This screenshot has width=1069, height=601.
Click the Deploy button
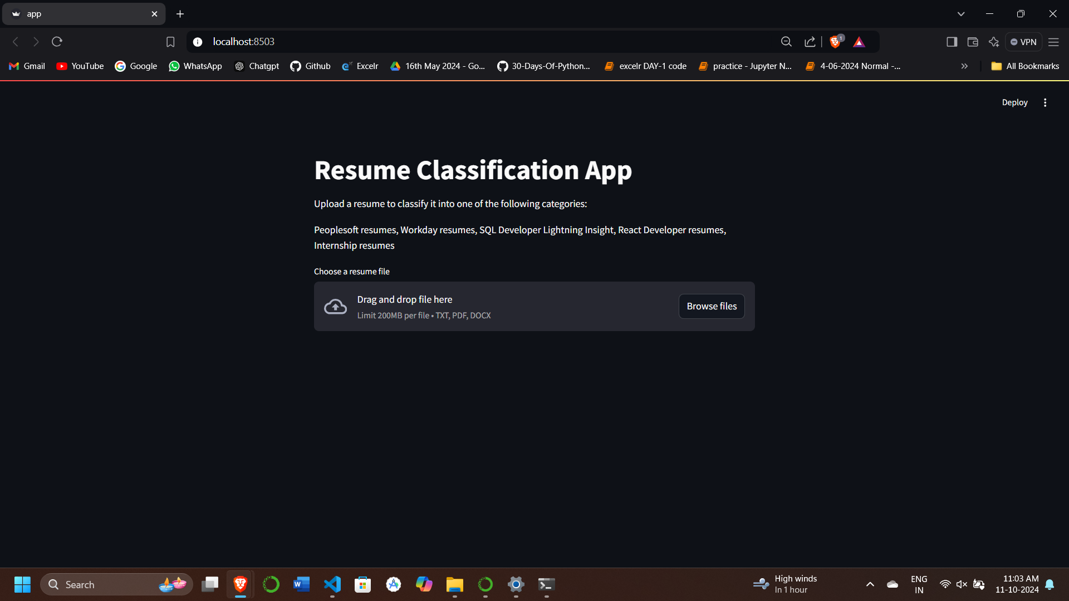point(1014,102)
